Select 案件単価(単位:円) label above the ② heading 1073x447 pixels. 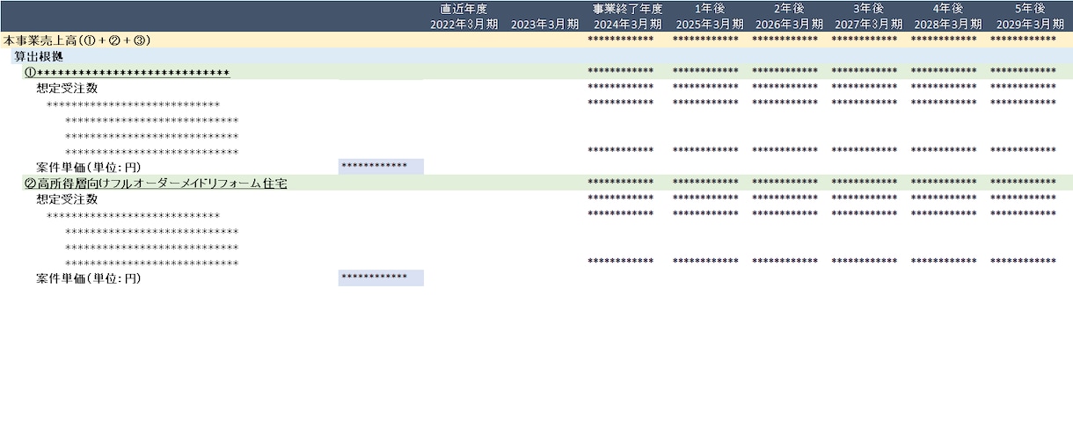point(89,167)
